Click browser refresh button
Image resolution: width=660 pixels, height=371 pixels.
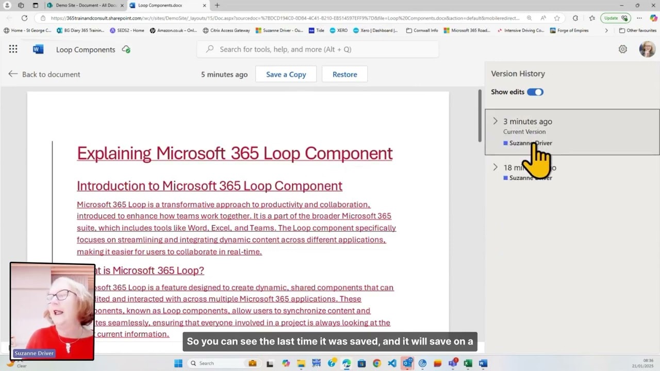tap(24, 18)
